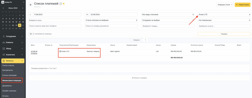Viewport: 252px width, 98px height.
Task: Change the 25 payments per page selector
Action: click(x=31, y=34)
